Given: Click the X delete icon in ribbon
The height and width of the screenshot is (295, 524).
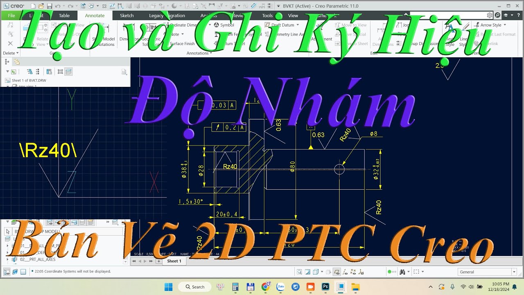Looking at the screenshot, I should pyautogui.click(x=10, y=43).
